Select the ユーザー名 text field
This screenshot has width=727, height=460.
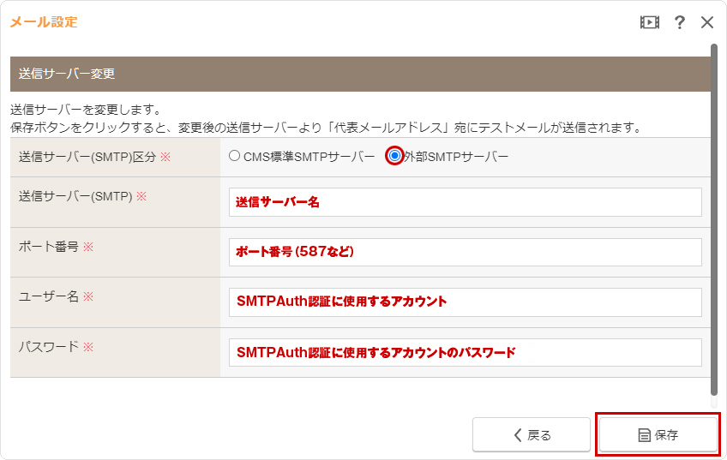(465, 302)
